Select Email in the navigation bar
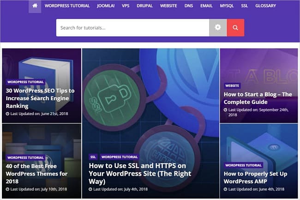 click(206, 6)
